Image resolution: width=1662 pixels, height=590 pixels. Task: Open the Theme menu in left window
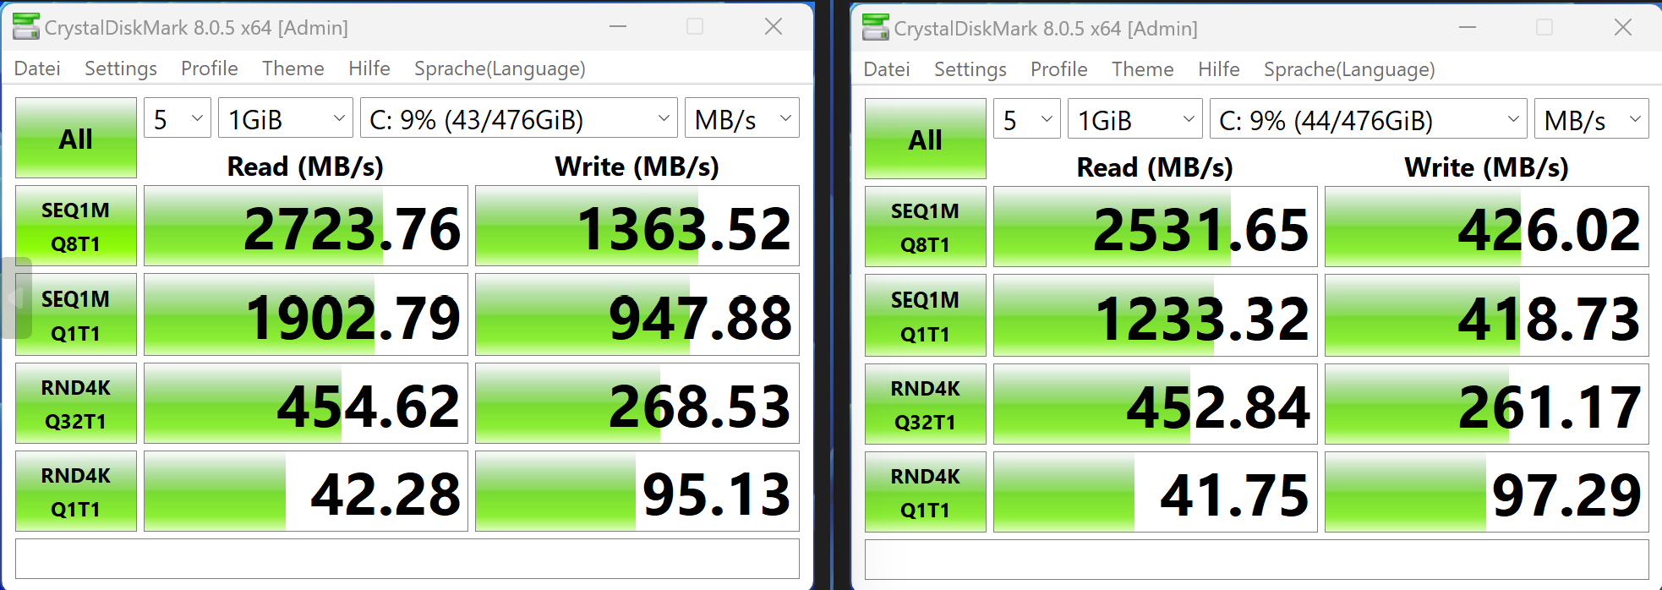(293, 68)
